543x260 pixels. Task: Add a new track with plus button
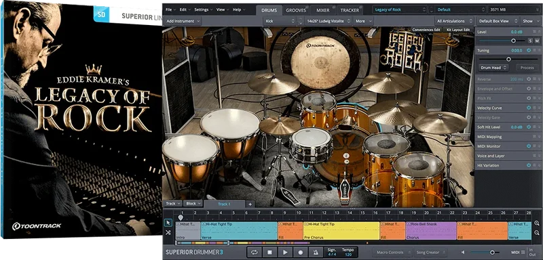[x=250, y=204]
